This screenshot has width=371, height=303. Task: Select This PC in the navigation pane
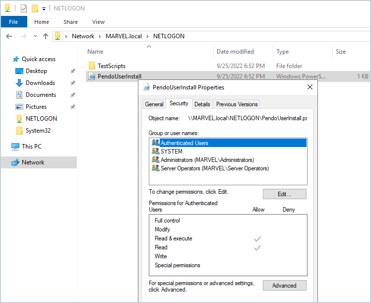tap(31, 147)
